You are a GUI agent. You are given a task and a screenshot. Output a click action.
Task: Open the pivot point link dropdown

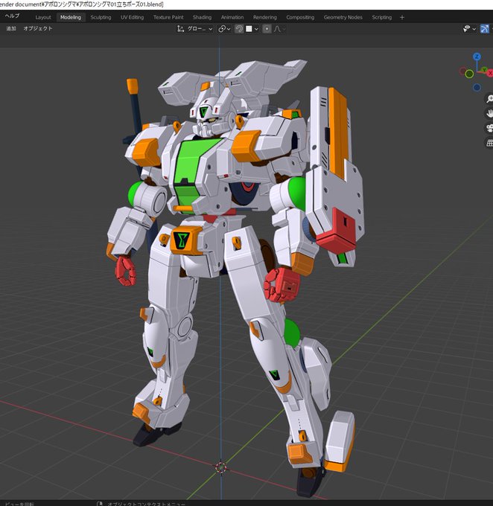pos(224,29)
